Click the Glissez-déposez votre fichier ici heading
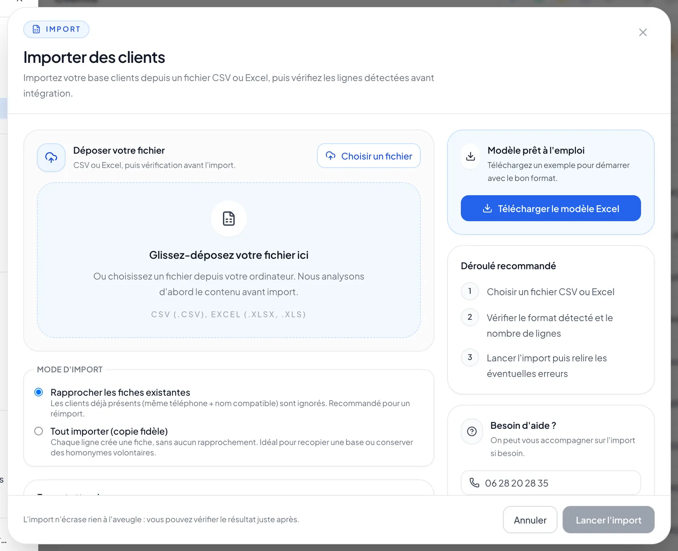 [229, 255]
